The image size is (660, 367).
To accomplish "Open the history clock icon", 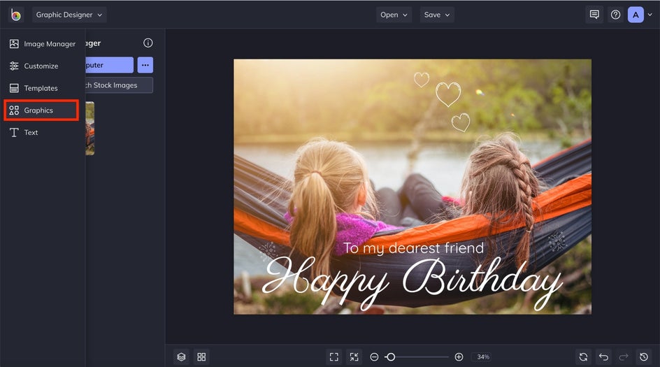I will pyautogui.click(x=644, y=357).
